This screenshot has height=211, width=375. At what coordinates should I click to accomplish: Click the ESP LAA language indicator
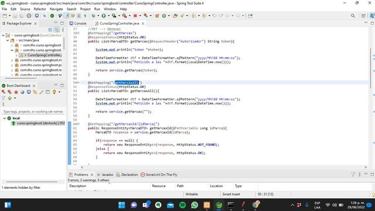317,205
